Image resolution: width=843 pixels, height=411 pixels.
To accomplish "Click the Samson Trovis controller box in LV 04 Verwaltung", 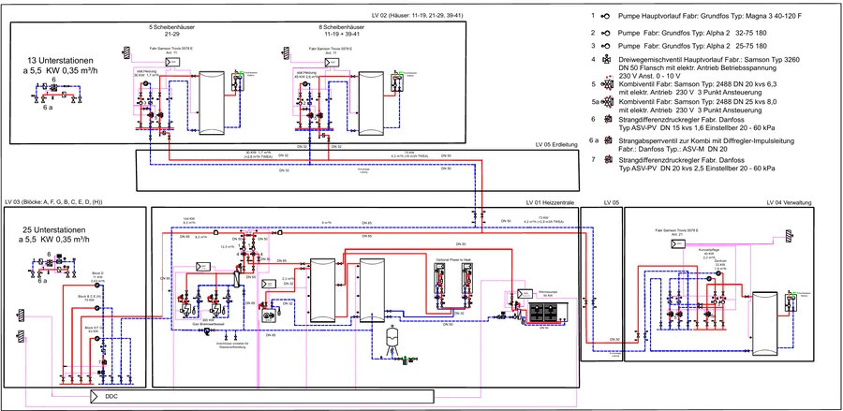I will 678,244.
